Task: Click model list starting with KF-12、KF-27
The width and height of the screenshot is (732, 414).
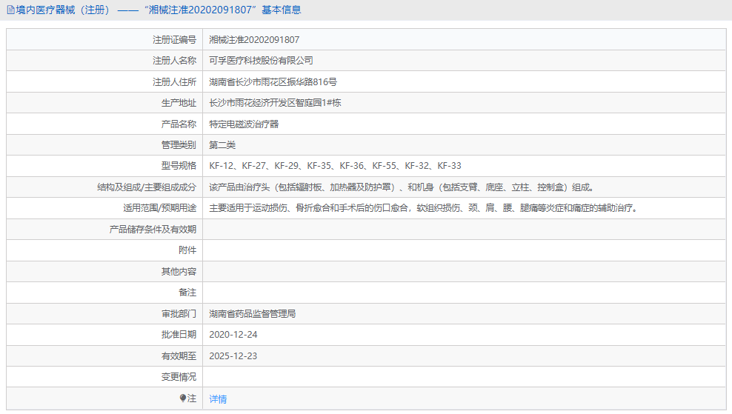Action: click(335, 166)
